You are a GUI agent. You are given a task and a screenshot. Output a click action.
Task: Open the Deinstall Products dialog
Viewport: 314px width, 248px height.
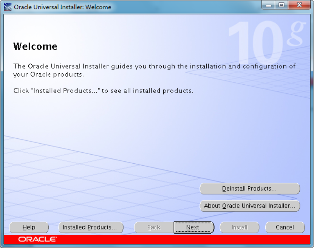[x=249, y=189]
